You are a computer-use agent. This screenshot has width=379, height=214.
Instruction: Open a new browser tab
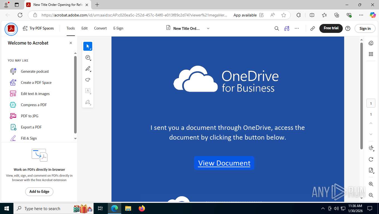pyautogui.click(x=97, y=5)
